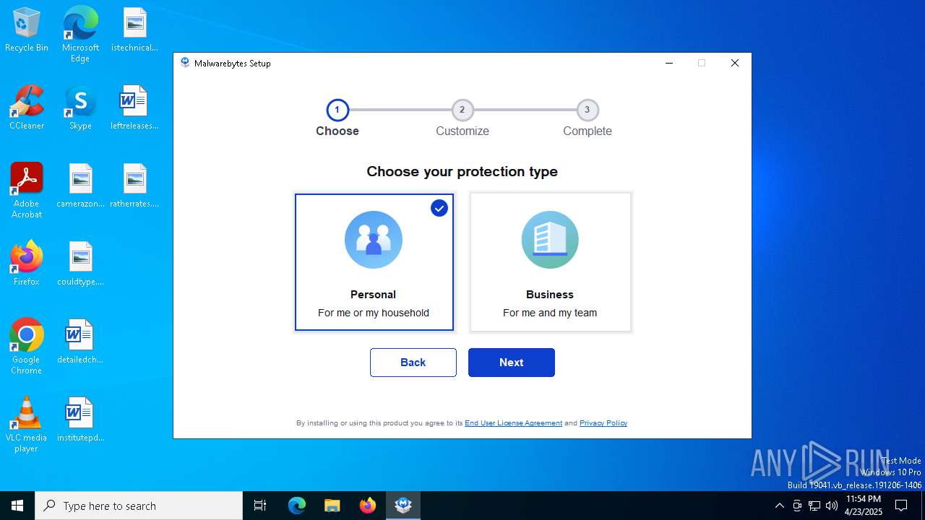
Task: Select the detailedch Word document icon
Action: pyautogui.click(x=80, y=342)
